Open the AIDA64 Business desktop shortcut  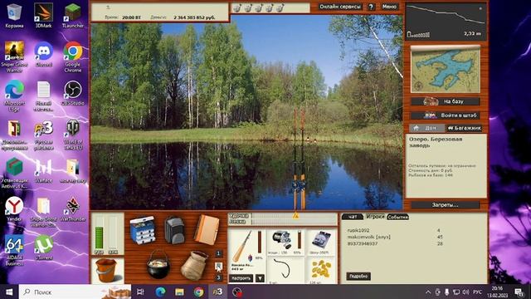[14, 250]
